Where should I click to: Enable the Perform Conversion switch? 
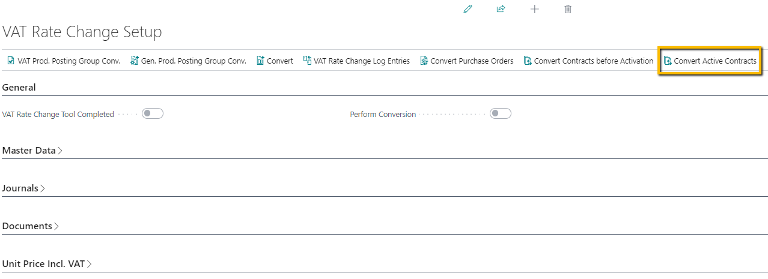500,114
